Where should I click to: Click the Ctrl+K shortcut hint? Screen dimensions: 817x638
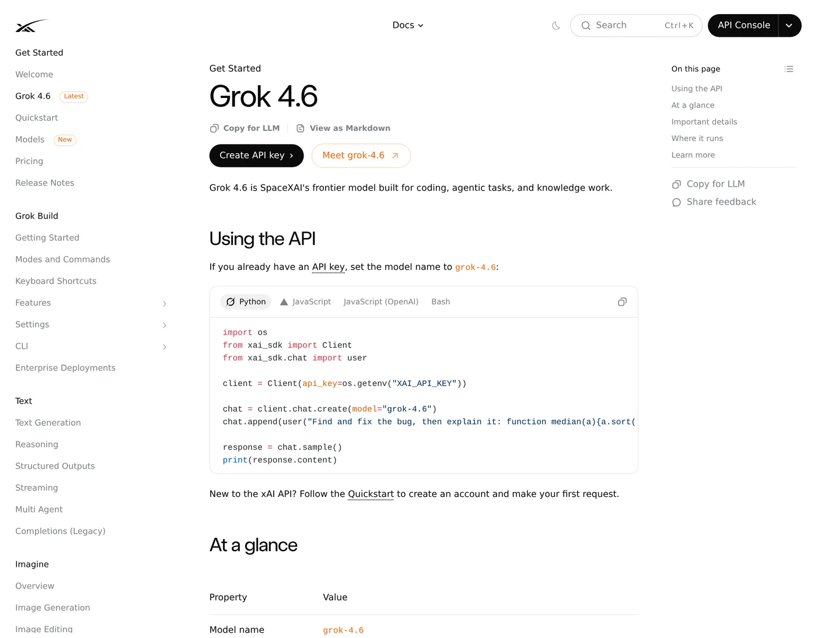click(x=679, y=26)
